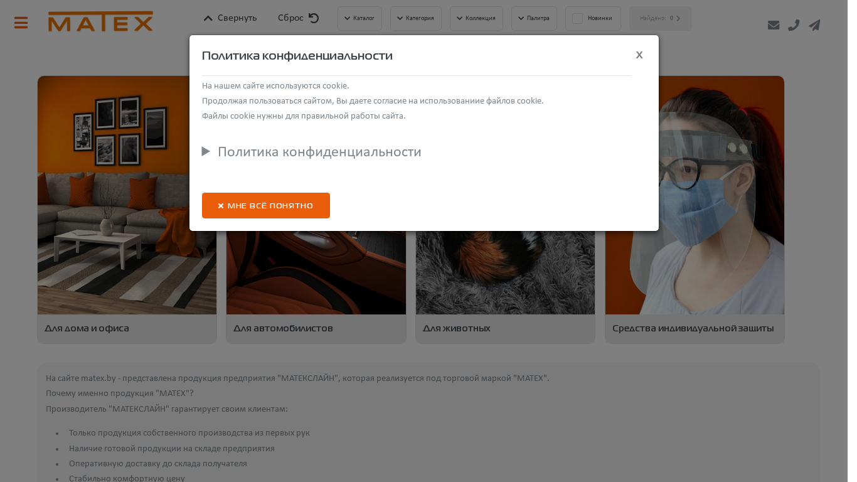Close the privacy policy dialog with X
Viewport: 857px width, 482px height.
point(639,55)
